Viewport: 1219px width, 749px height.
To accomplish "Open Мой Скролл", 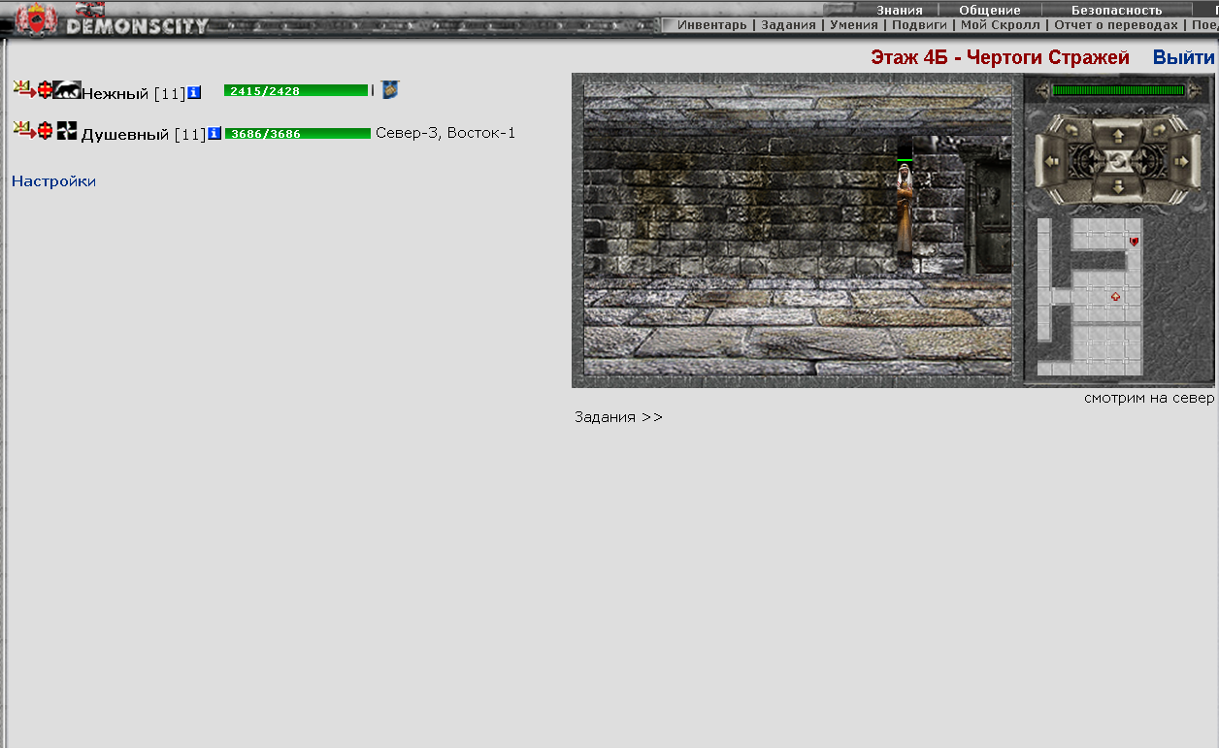I will coord(1000,25).
